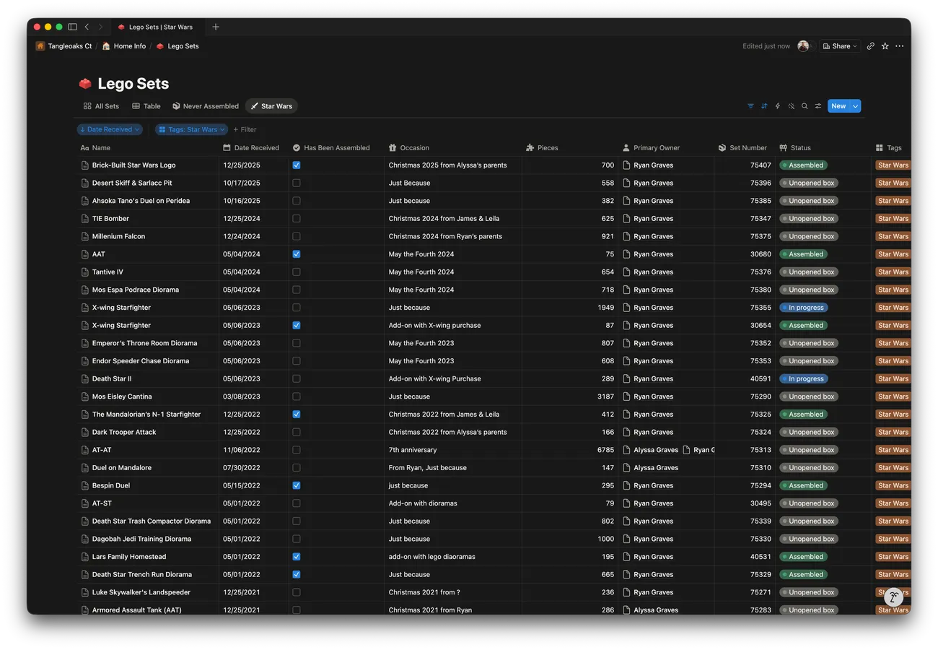Uncheck the assembled box for Bespin Duel
The width and height of the screenshot is (938, 650).
[297, 485]
